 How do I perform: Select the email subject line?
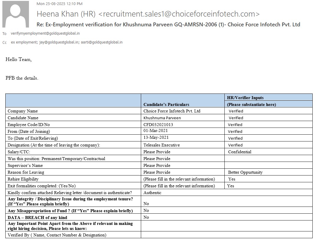pos(168,25)
